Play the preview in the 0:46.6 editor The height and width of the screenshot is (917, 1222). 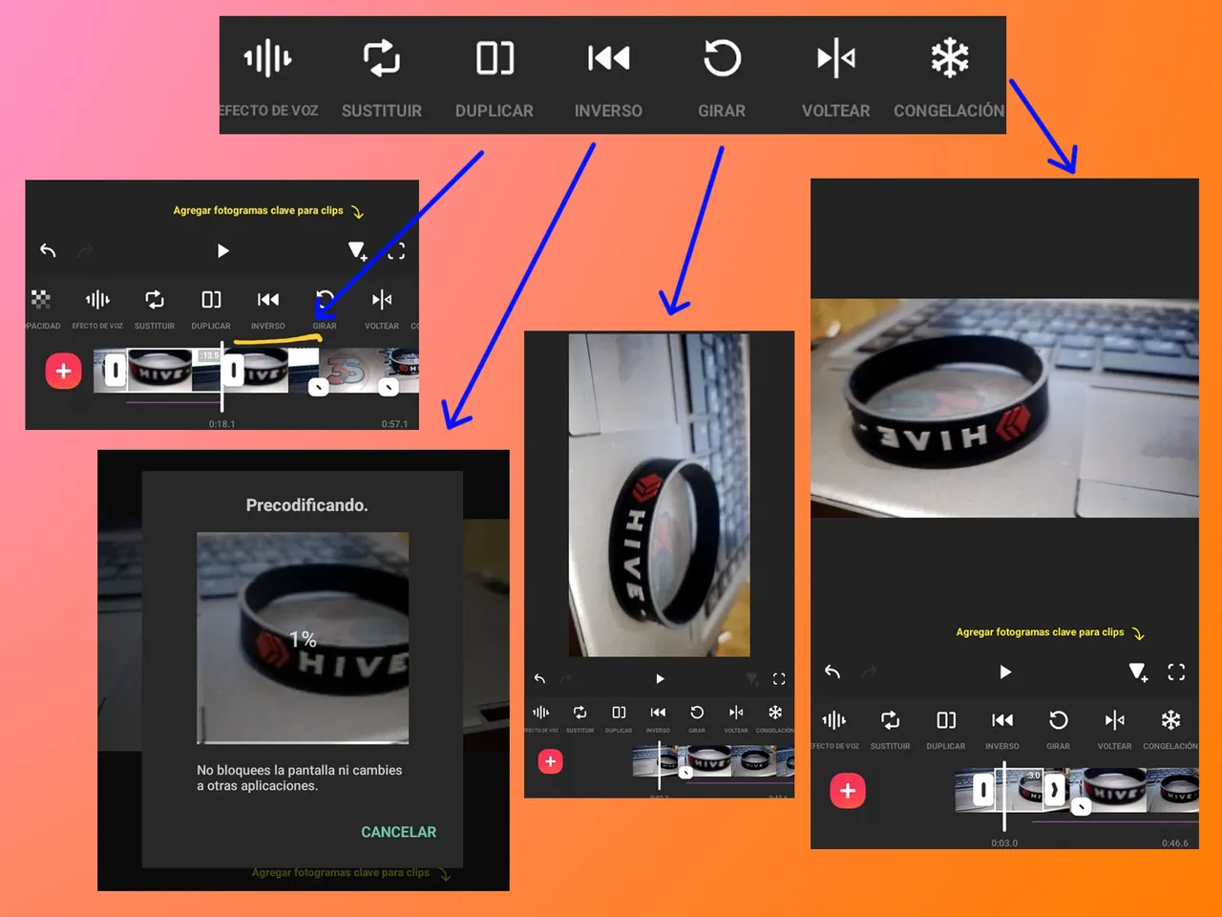(1004, 672)
